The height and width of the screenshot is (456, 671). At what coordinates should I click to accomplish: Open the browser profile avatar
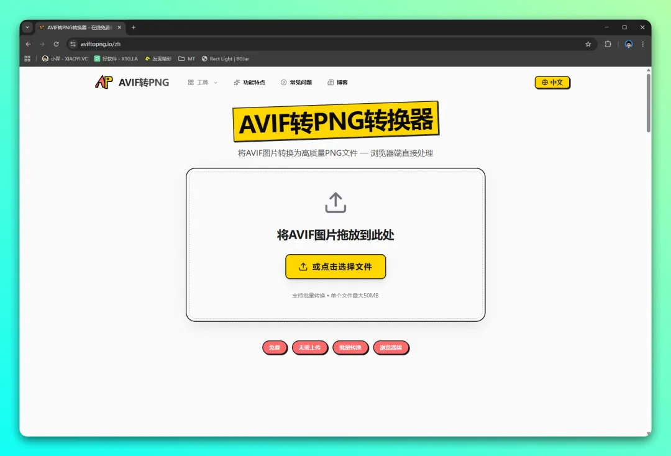[x=629, y=44]
